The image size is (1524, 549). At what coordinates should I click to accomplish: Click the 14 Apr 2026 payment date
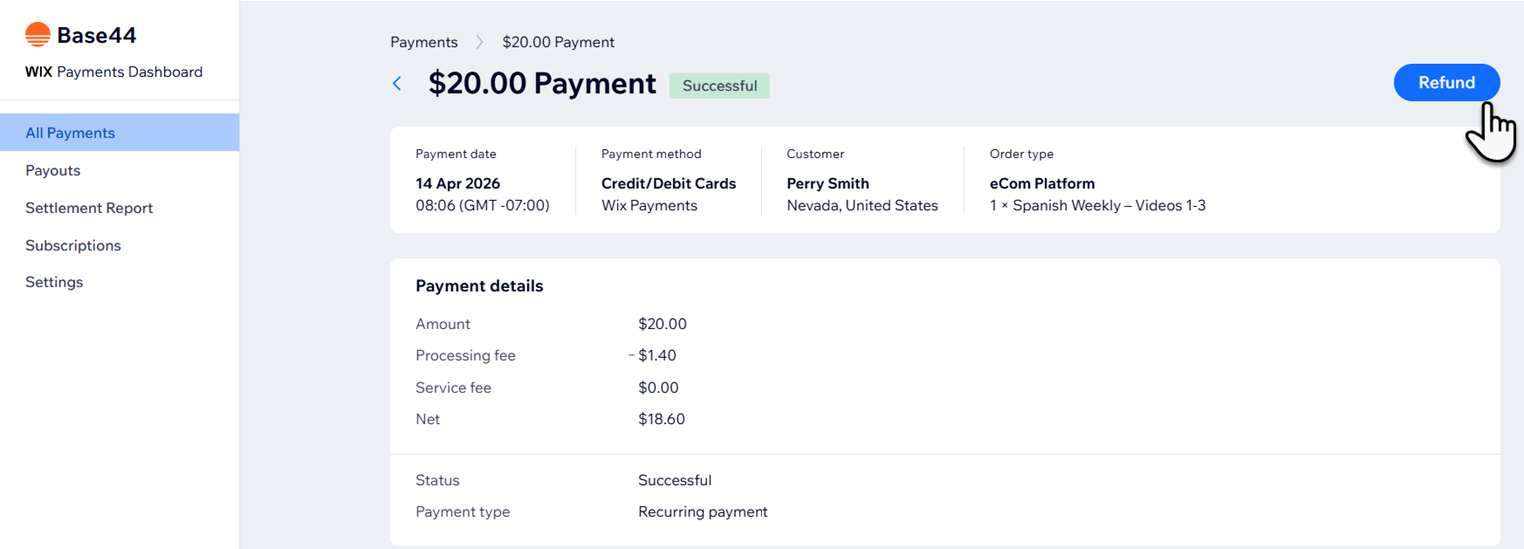[458, 184]
